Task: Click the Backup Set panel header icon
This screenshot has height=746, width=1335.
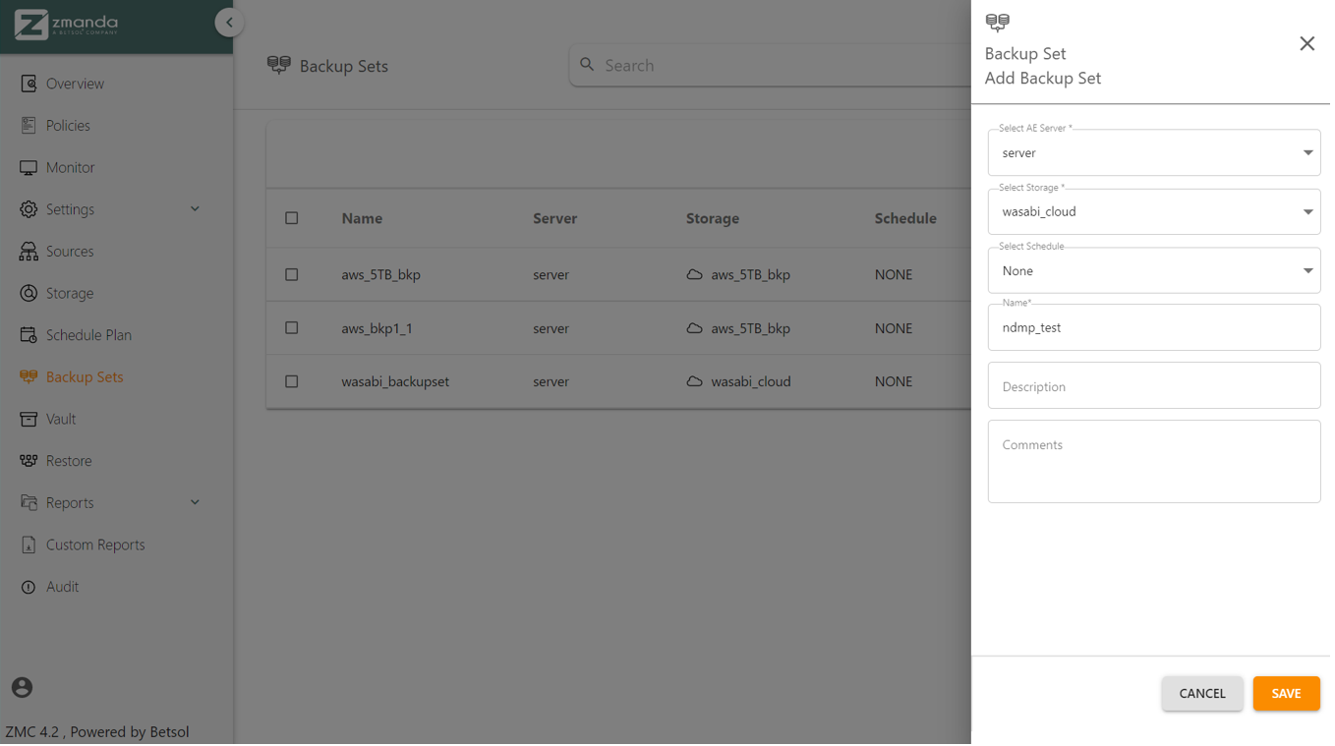Action: [1000, 23]
